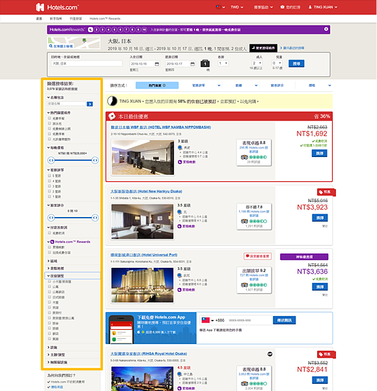Screen dimensions: 377x391
Task: Click the Hotel Universal Port photo thumbnail
Action: (x=143, y=285)
